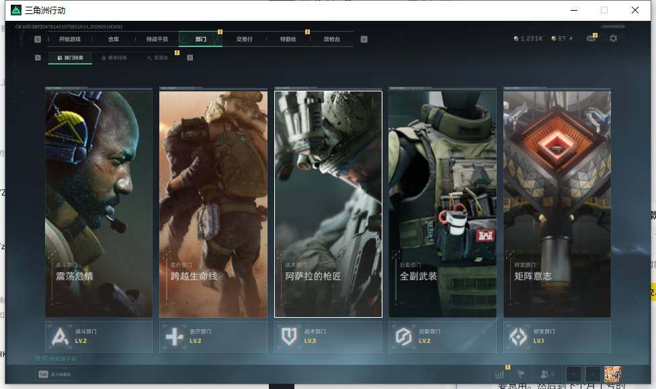Minimize the 三角洲行动 window
656x389 pixels.
[574, 10]
